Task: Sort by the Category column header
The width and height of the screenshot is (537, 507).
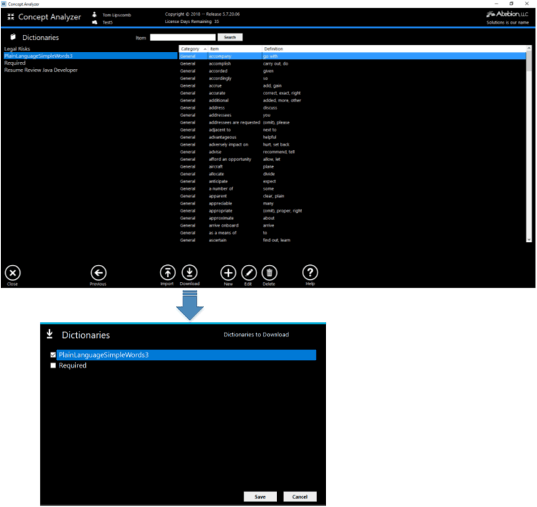Action: pyautogui.click(x=193, y=49)
